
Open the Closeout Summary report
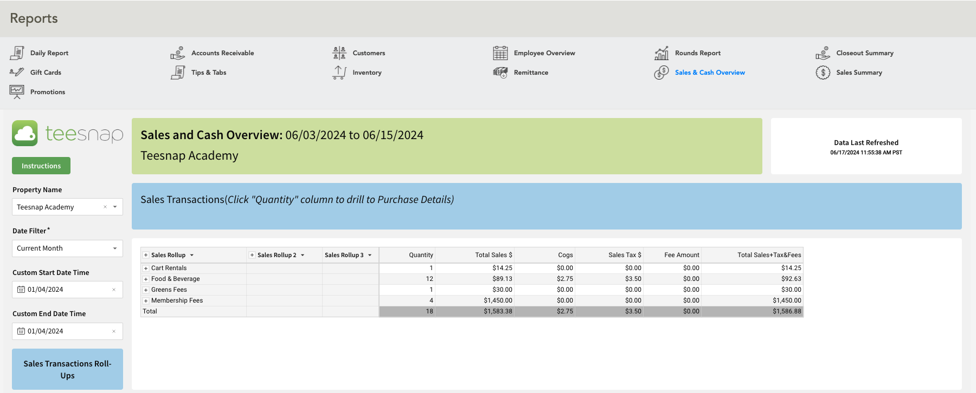864,53
